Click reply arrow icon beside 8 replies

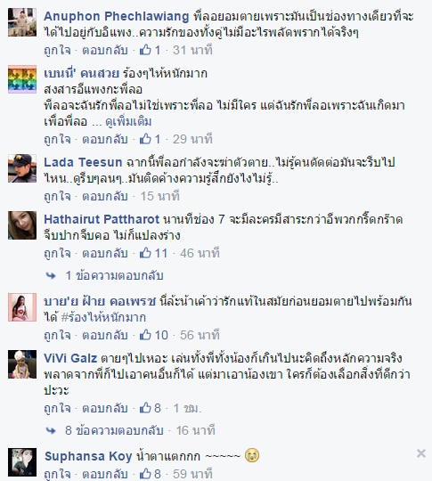tap(51, 431)
